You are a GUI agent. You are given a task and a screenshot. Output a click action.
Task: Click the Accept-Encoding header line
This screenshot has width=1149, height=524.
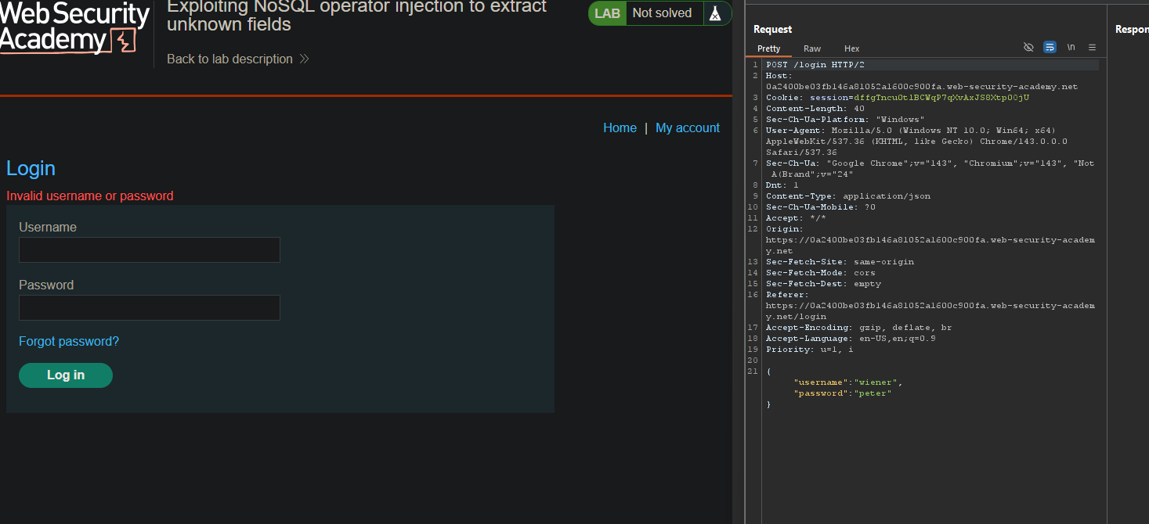859,328
